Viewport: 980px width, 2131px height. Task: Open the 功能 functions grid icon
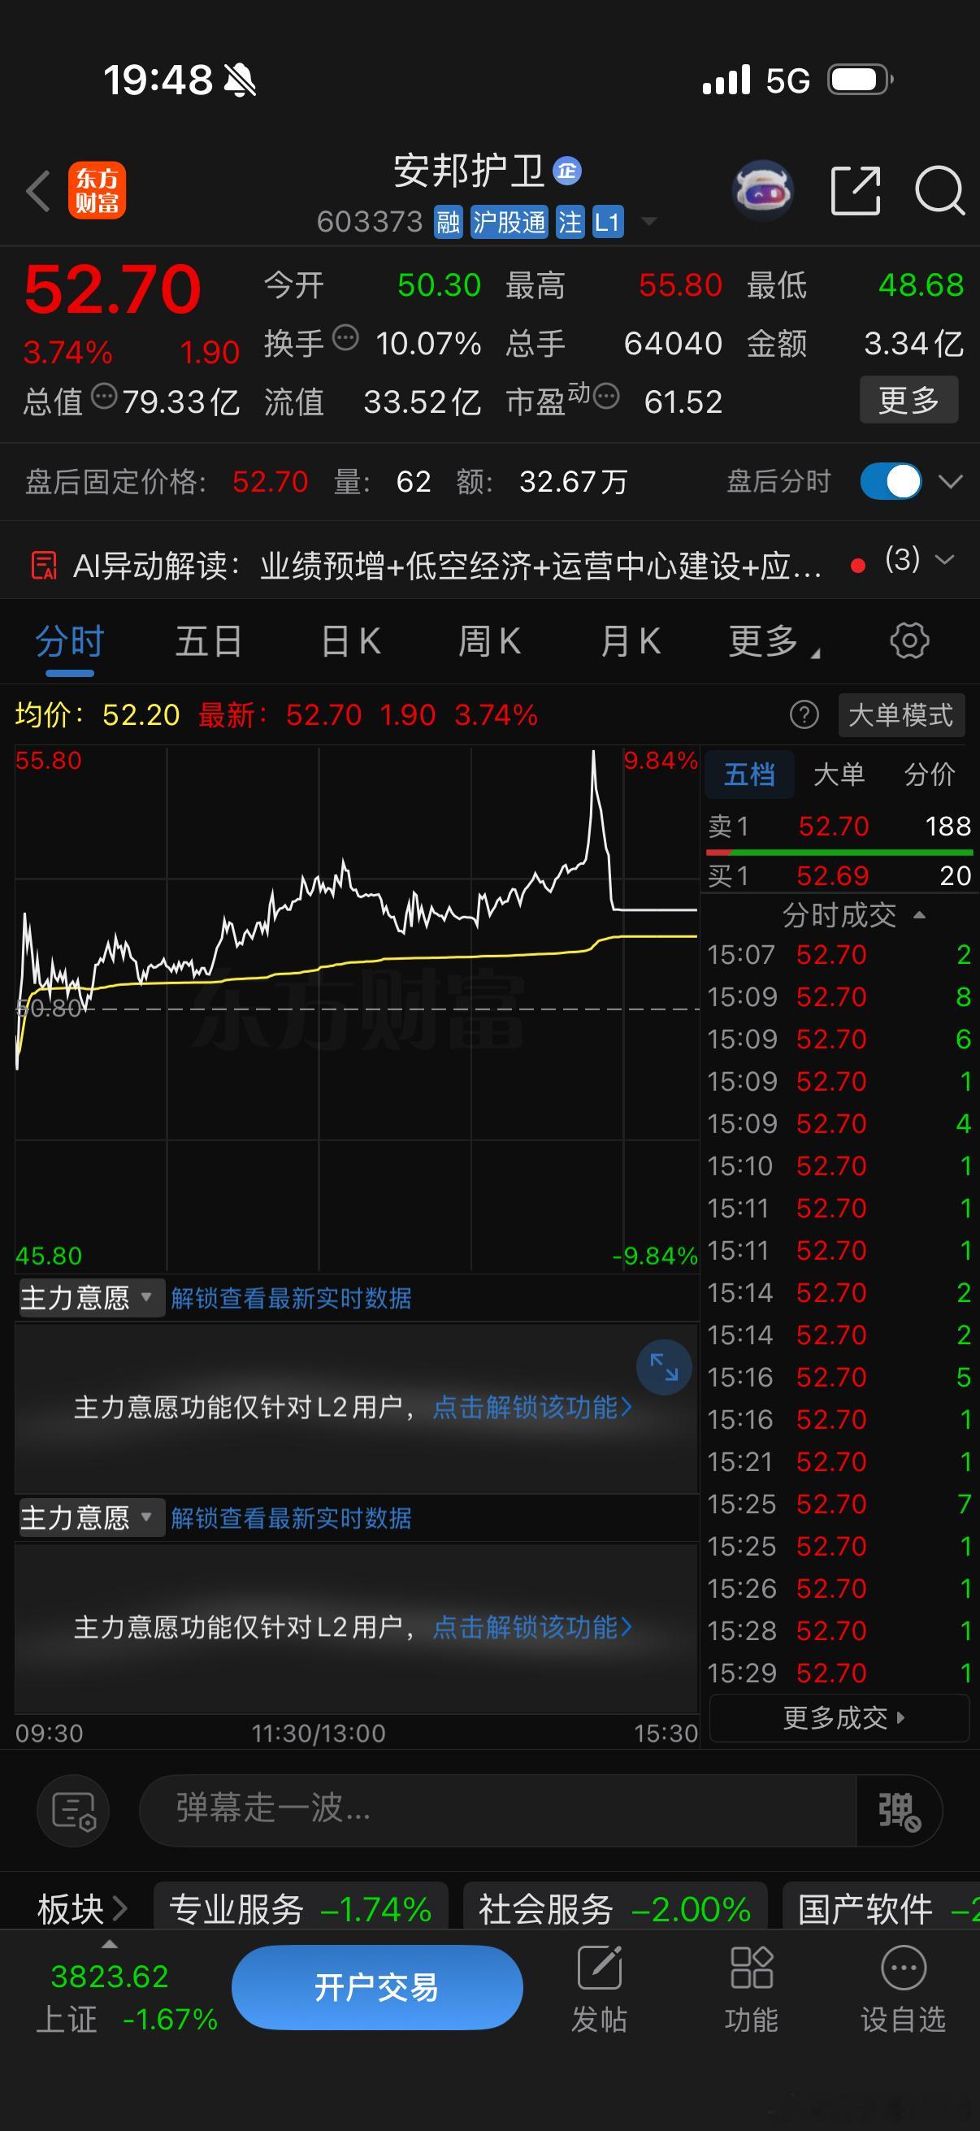(x=751, y=1990)
